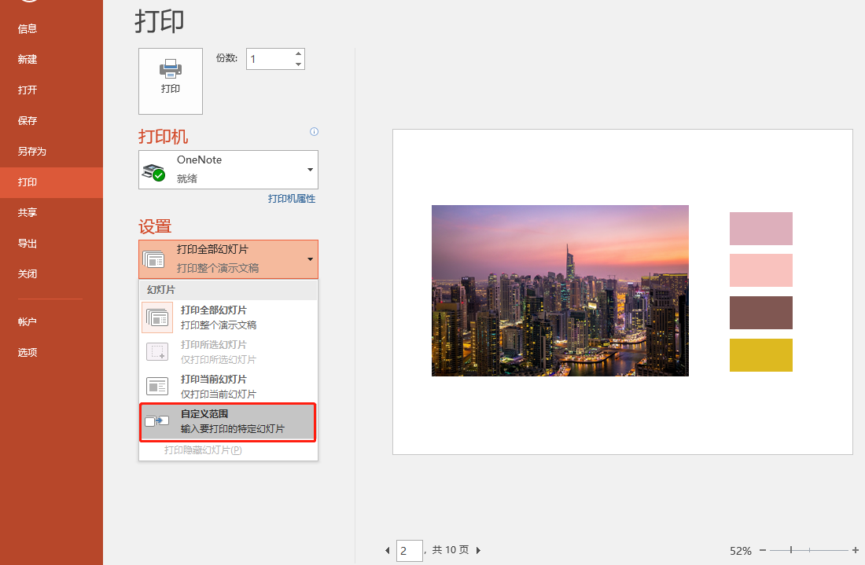Switch to the 导出 sidebar menu item
This screenshot has width=865, height=565.
[28, 244]
